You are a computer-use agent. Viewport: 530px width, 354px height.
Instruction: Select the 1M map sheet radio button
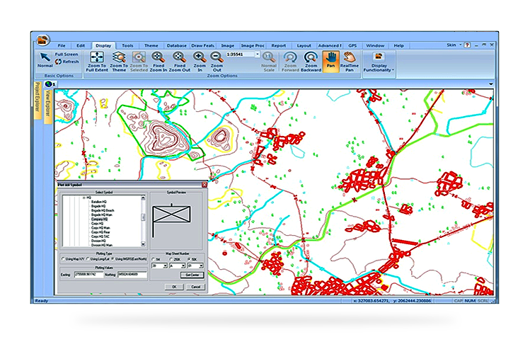pyautogui.click(x=154, y=259)
